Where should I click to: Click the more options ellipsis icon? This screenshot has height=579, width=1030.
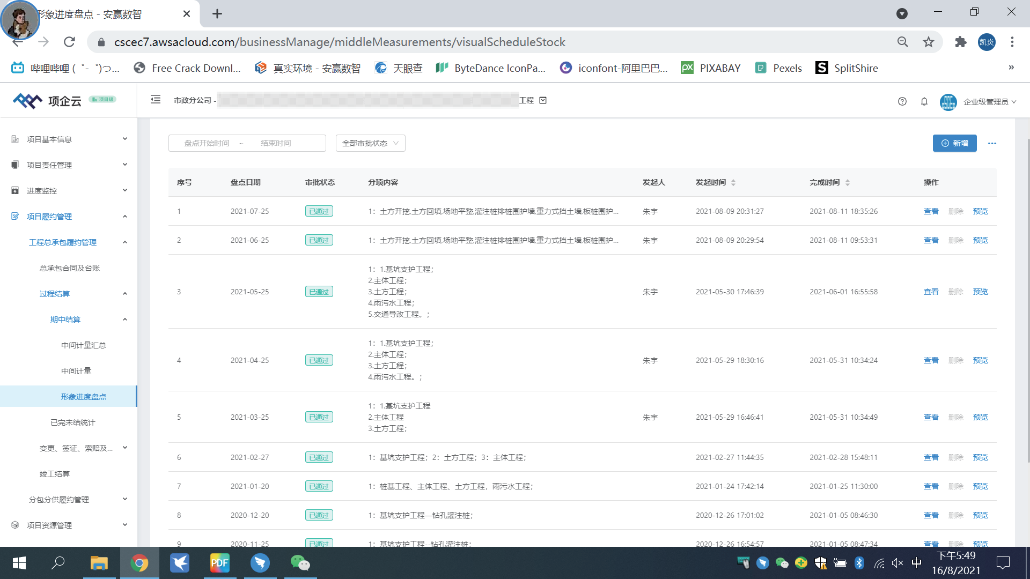pos(992,143)
